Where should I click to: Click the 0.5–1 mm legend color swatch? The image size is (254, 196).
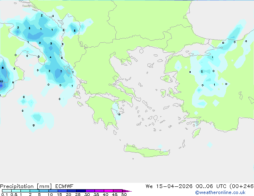pos(16,191)
